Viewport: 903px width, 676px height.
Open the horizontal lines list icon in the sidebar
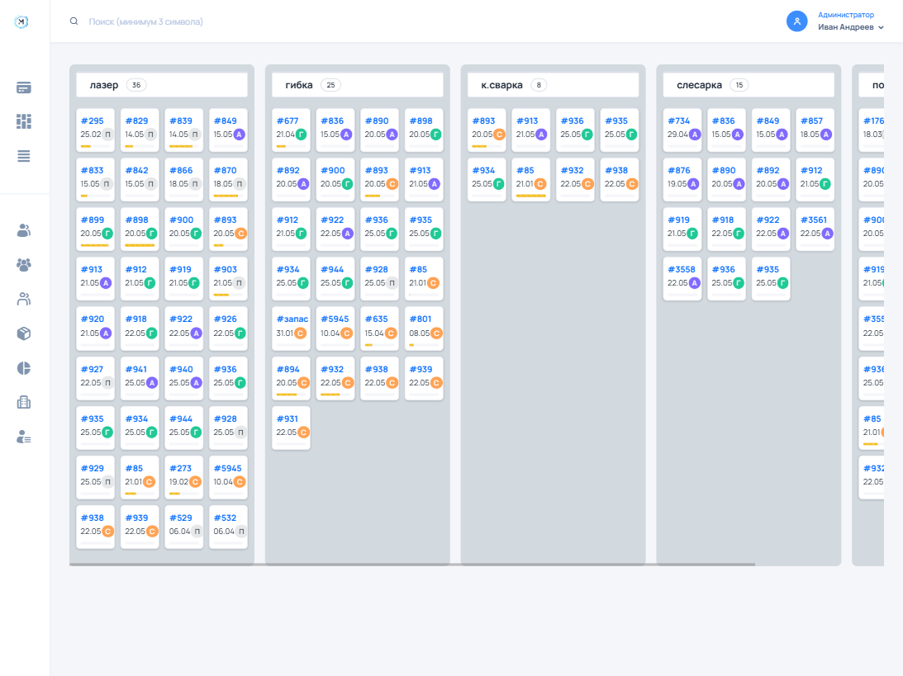click(24, 156)
